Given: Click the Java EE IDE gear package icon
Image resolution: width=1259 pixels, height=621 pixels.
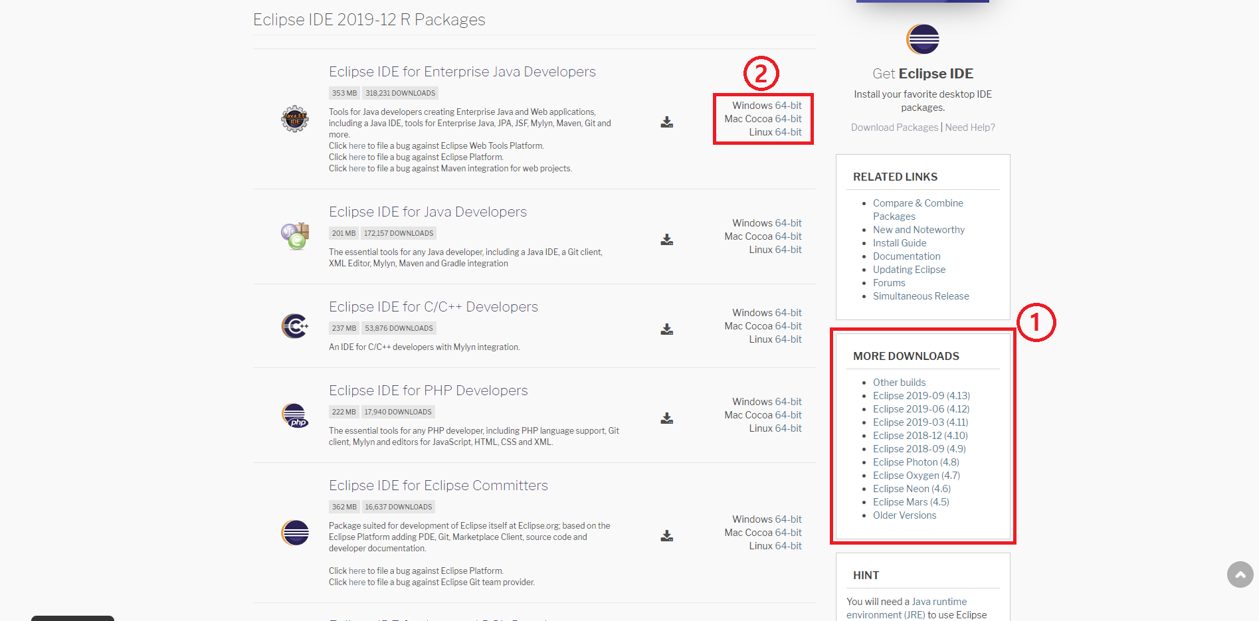Looking at the screenshot, I should [295, 119].
